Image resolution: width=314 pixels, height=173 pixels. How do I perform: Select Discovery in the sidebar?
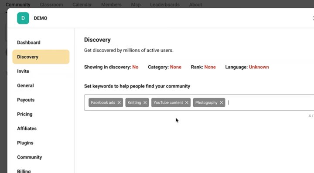click(41, 57)
